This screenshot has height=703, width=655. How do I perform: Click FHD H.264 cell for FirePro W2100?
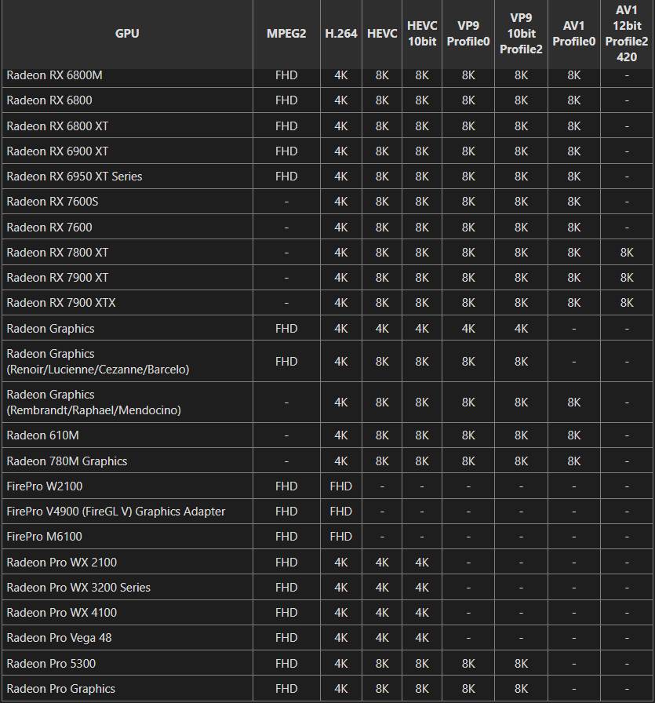coord(340,486)
